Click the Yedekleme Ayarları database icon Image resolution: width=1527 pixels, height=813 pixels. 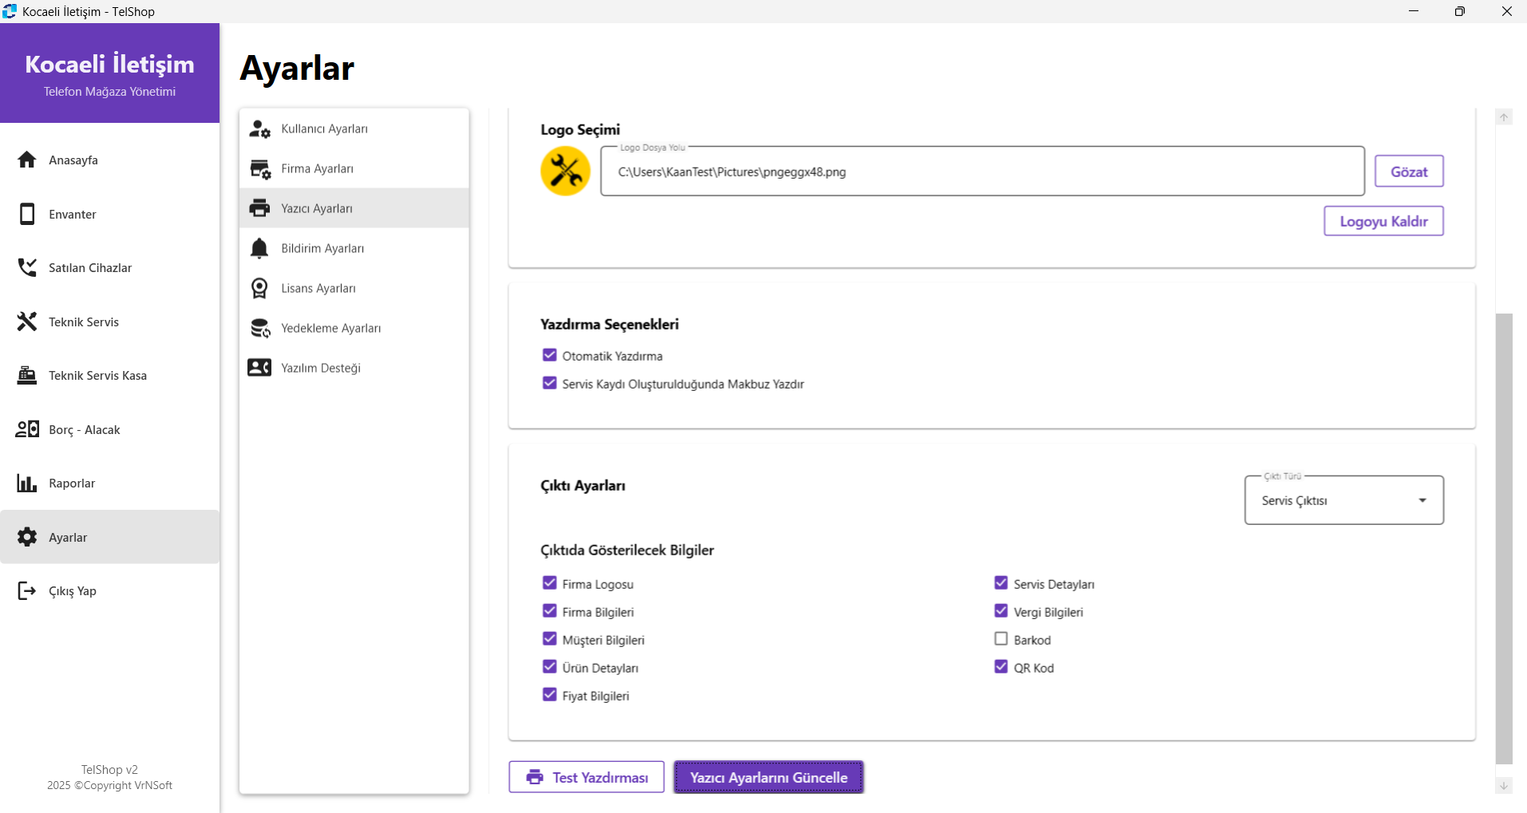click(259, 328)
